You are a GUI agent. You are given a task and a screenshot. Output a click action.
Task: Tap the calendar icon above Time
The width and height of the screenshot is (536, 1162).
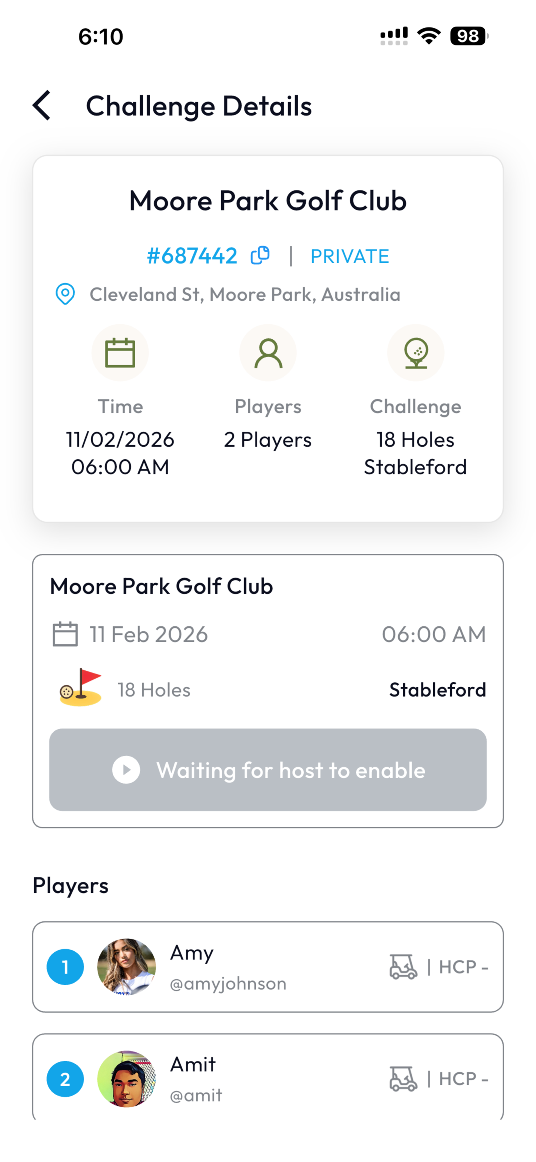tap(120, 352)
